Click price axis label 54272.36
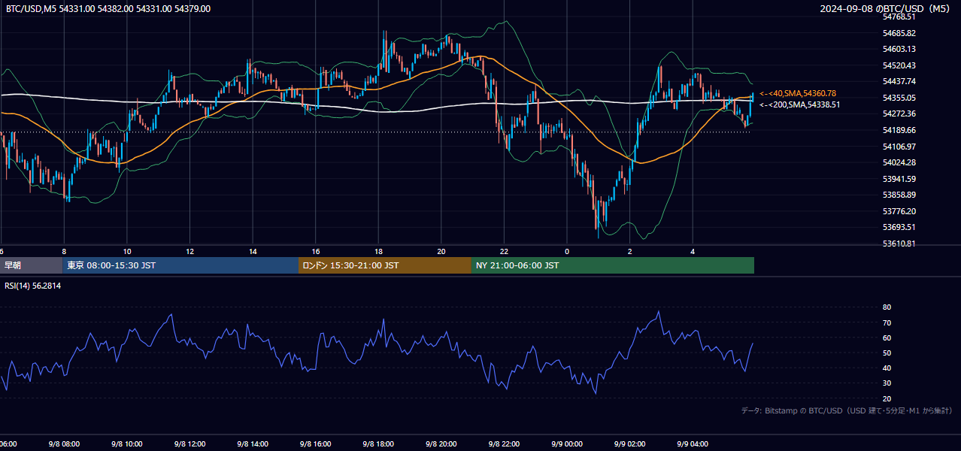 899,114
